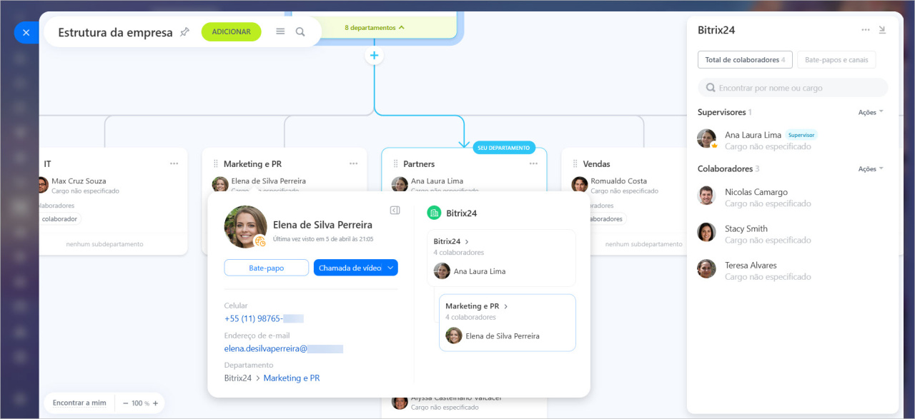Click the elena.desilvaperreira email link
The height and width of the screenshot is (419, 915).
tap(284, 348)
